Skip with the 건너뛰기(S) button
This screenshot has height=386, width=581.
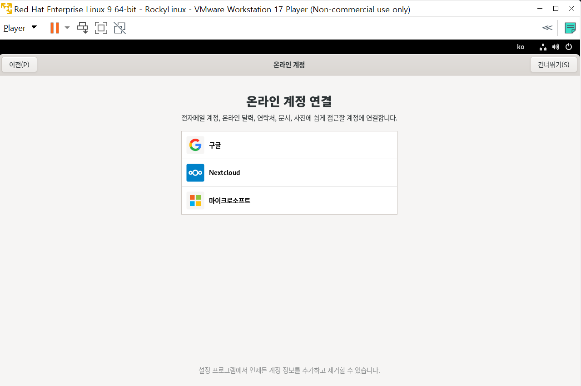pyautogui.click(x=554, y=65)
